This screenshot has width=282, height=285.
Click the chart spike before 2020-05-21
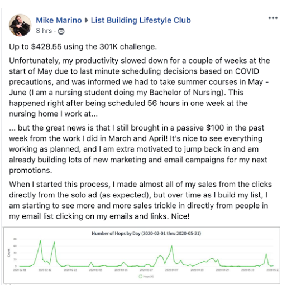[x=266, y=254]
